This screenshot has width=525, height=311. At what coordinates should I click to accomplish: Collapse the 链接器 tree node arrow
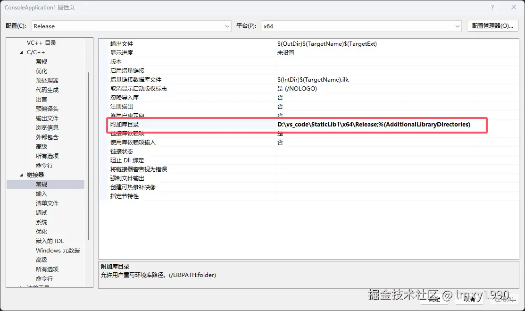pyautogui.click(x=21, y=175)
